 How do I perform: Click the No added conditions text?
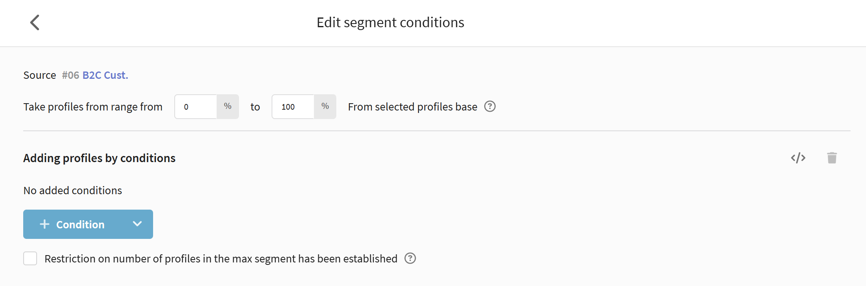pos(72,191)
